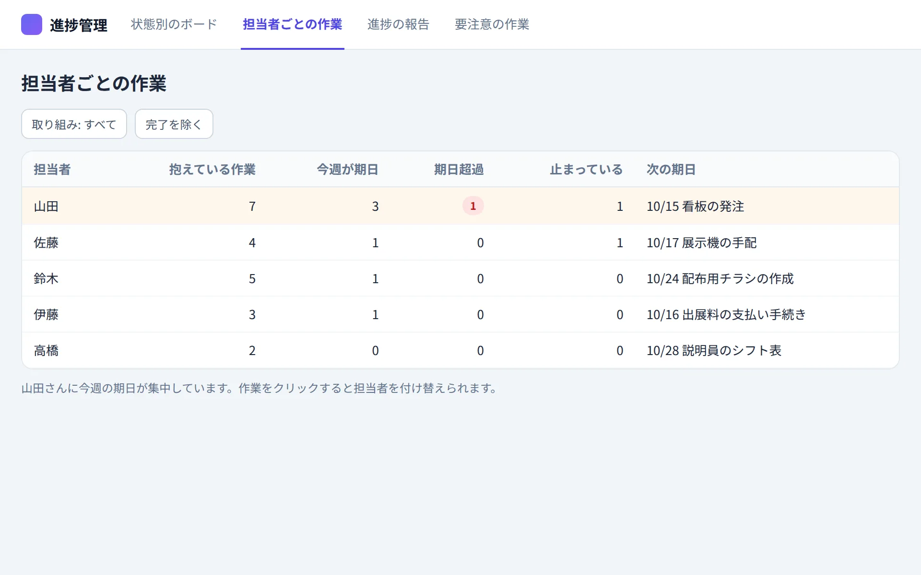Click 高橋's task count of 2
Screen dimensions: 921x575
pyautogui.click(x=252, y=351)
